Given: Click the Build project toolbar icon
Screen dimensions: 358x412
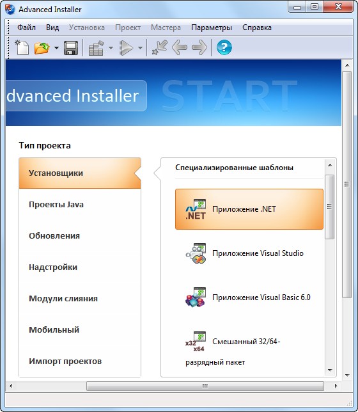Looking at the screenshot, I should 96,48.
